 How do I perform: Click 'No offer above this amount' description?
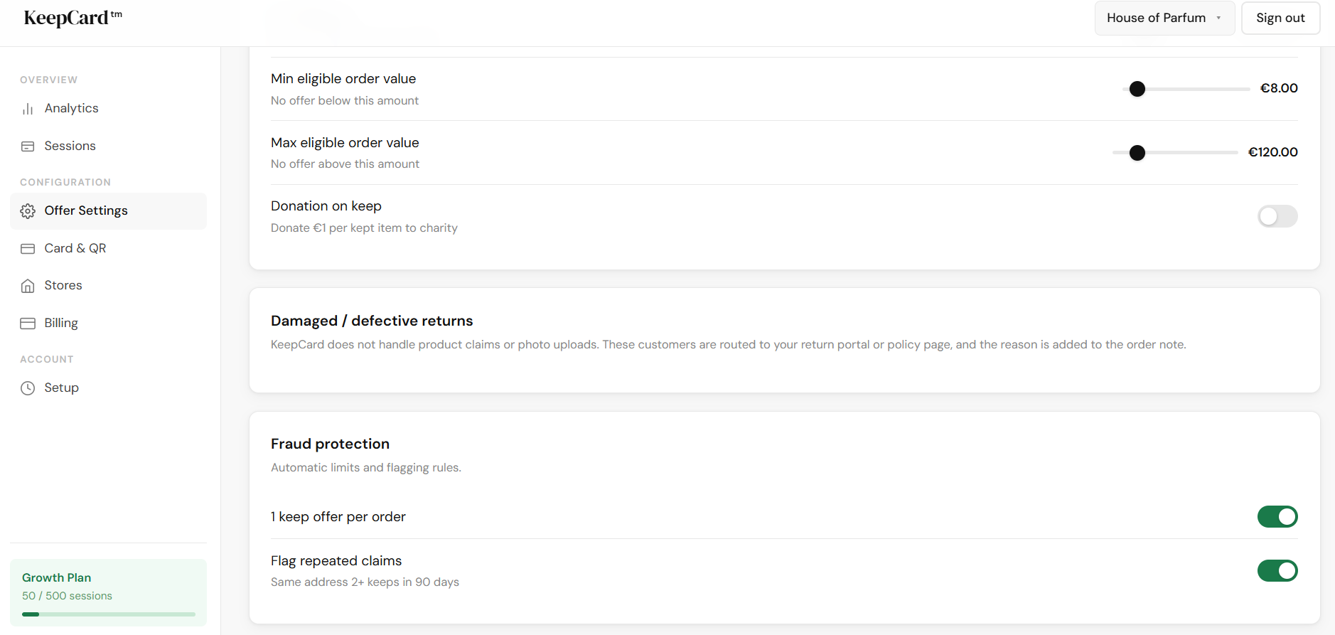(x=345, y=164)
